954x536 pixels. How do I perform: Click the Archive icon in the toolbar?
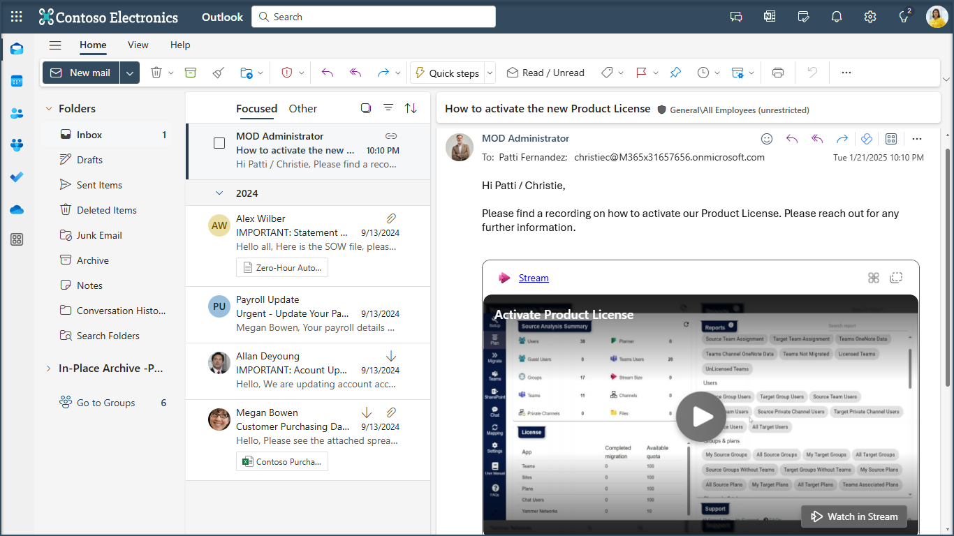point(191,73)
